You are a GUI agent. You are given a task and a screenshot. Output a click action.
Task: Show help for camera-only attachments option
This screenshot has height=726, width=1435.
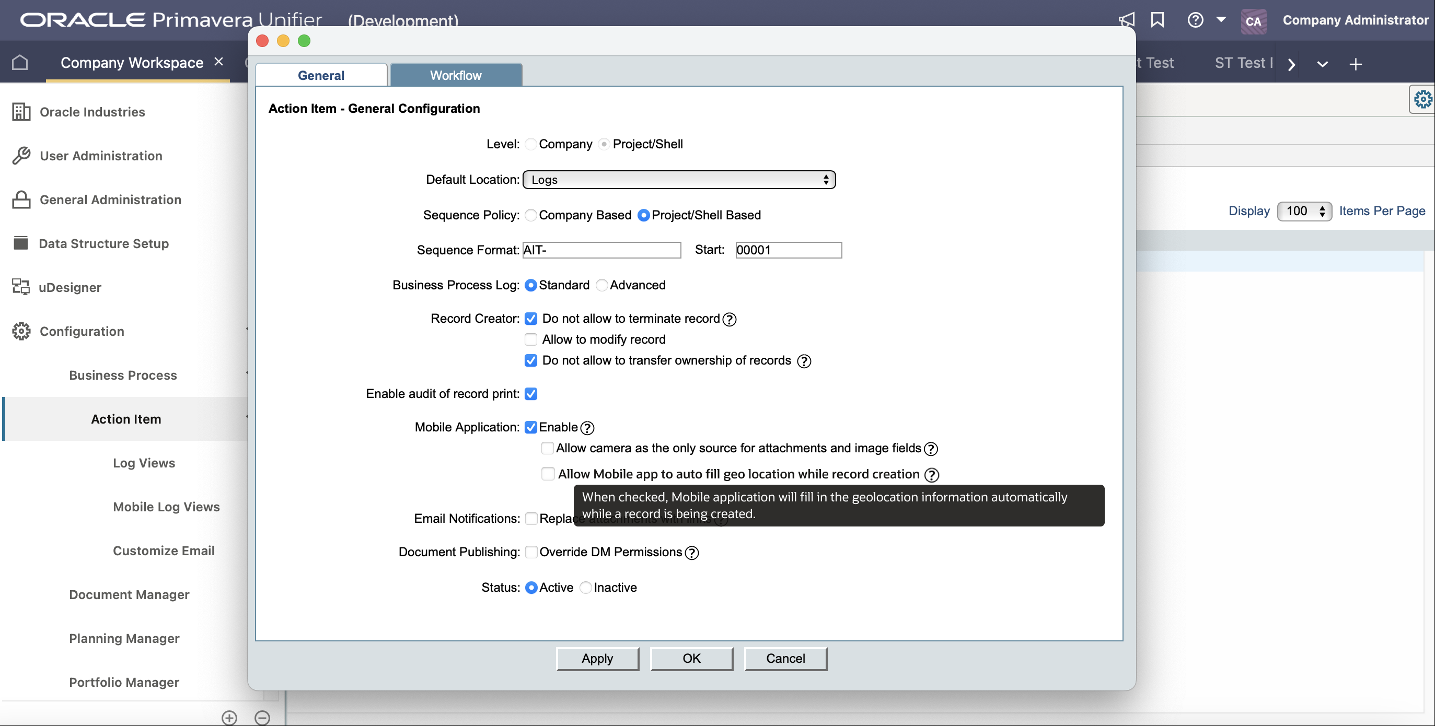tap(931, 449)
